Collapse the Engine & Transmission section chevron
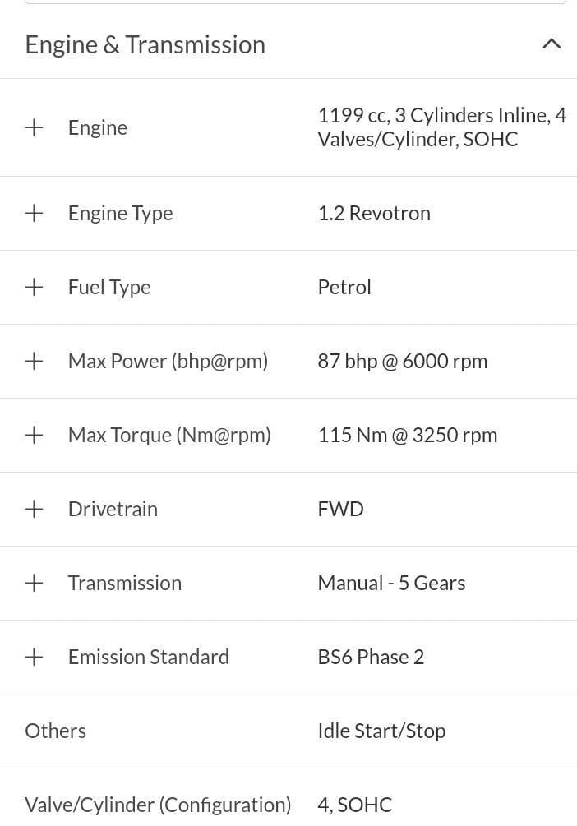Screen dimensions: 577x826 point(552,44)
